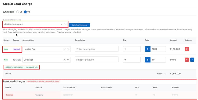The height and width of the screenshot is (100, 198).
Task: Click the 'Removed charges' heading
Action: pos(14,81)
